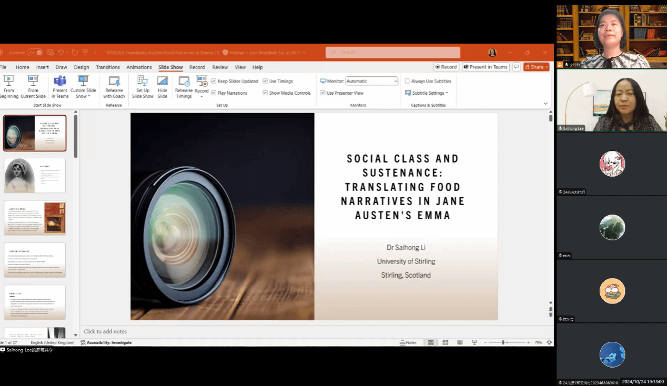Toggle the AutoSave switch
This screenshot has height=386, width=667.
click(35, 53)
